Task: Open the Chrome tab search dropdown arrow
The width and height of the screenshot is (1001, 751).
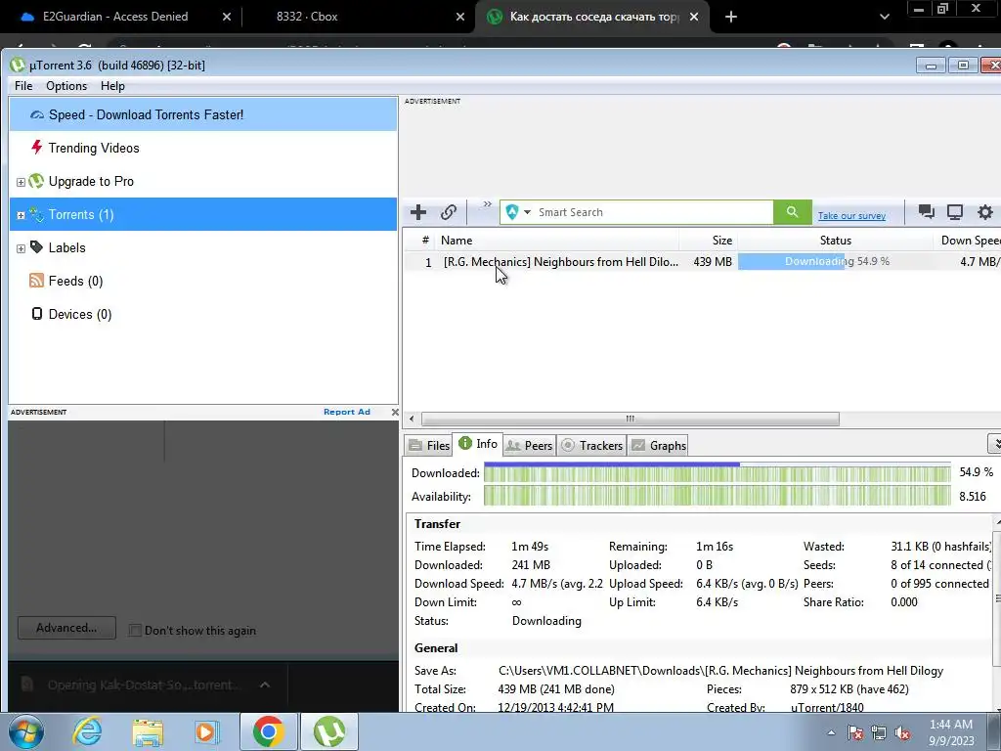Action: (884, 18)
